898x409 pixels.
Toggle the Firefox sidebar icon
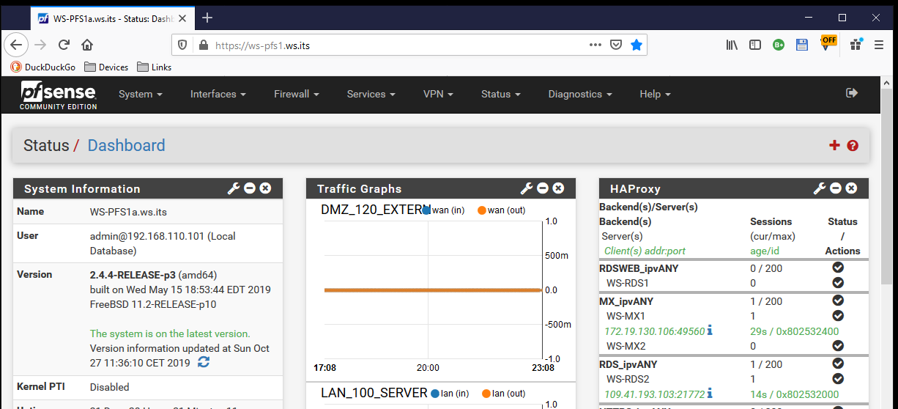[x=755, y=45]
